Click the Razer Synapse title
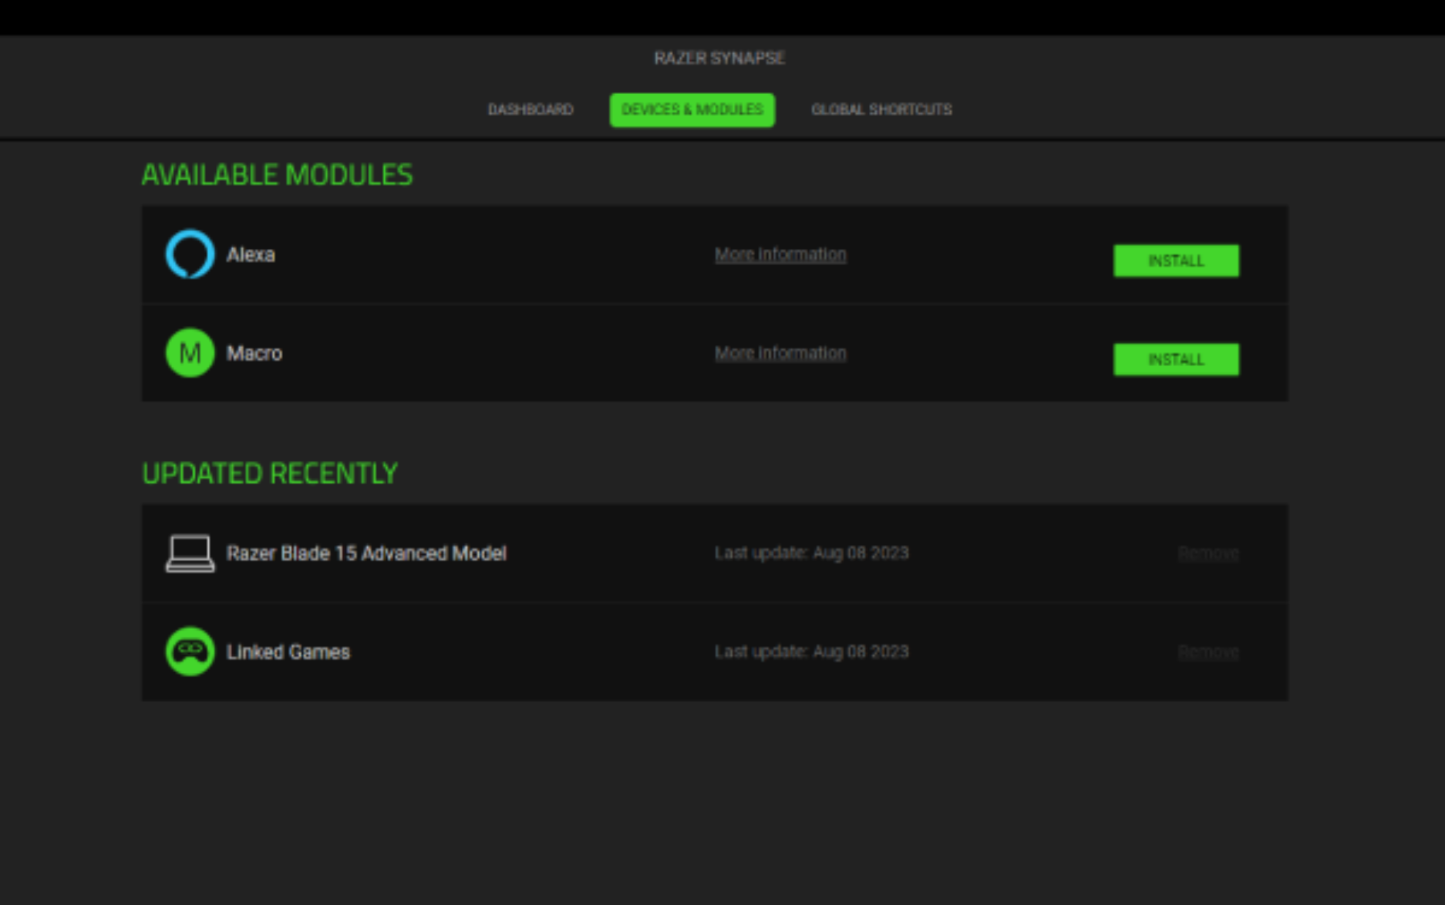 719,58
